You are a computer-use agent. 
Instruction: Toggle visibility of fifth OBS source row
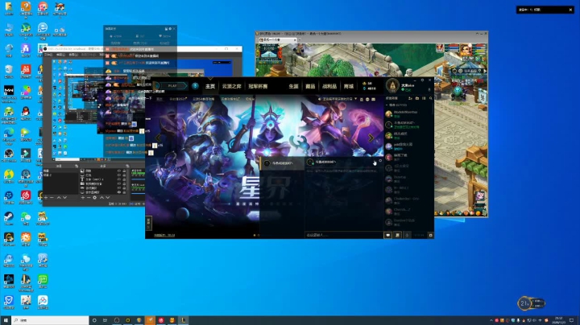[119, 188]
